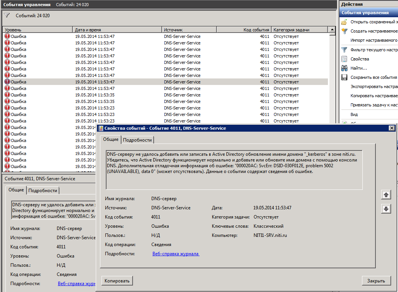The width and height of the screenshot is (398, 292).
Task: Click the events list scrollbar up arrow
Action: click(332, 30)
